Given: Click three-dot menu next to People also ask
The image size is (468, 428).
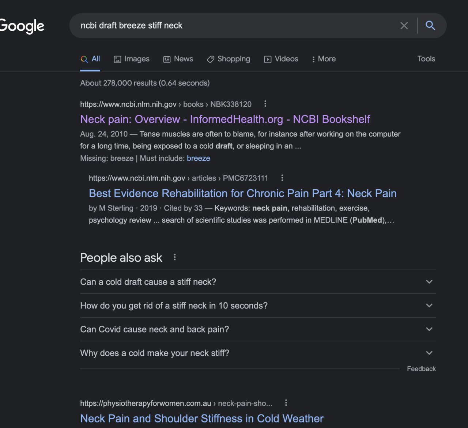Looking at the screenshot, I should coord(175,257).
